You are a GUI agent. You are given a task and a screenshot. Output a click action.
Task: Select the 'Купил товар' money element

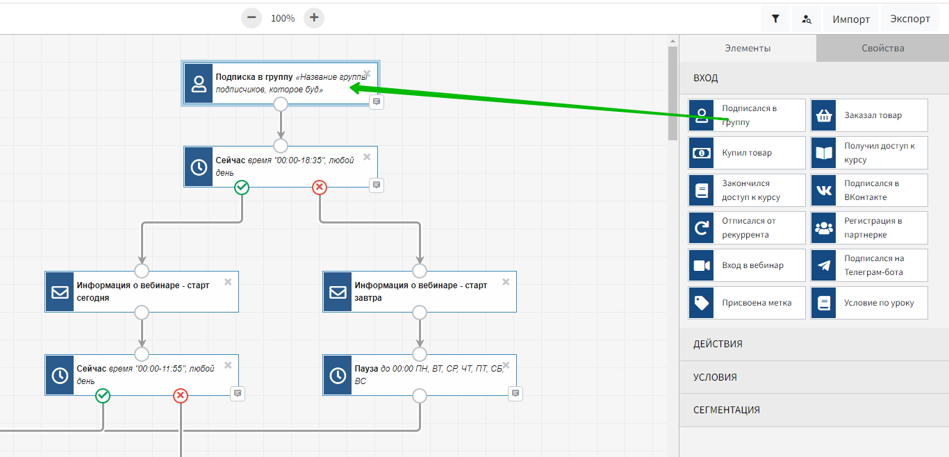[747, 153]
